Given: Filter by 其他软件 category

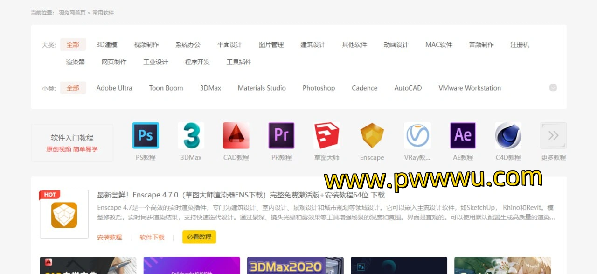Looking at the screenshot, I should [354, 45].
